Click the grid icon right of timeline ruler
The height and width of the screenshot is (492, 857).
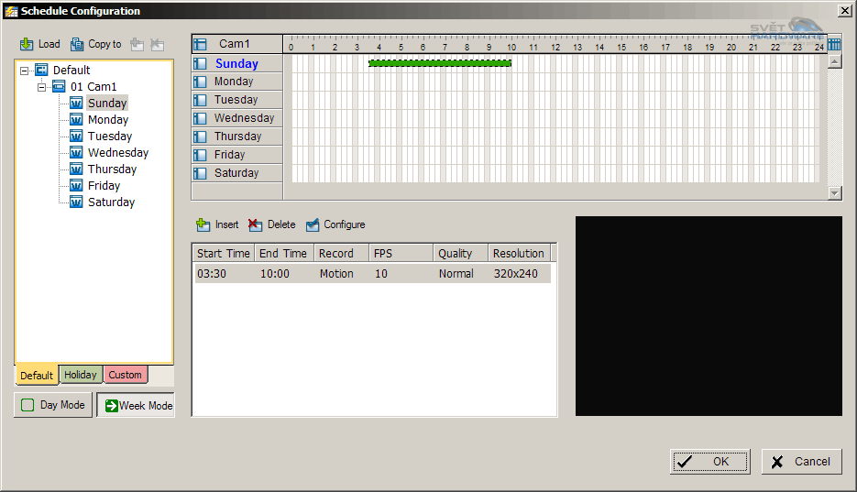click(834, 44)
